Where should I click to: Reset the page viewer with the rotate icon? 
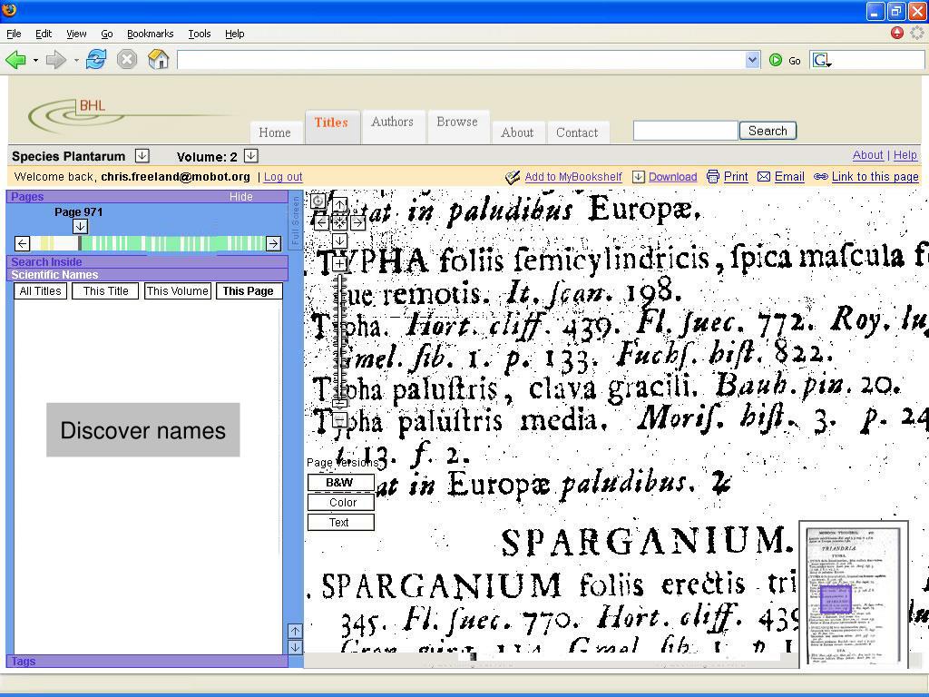pos(318,201)
